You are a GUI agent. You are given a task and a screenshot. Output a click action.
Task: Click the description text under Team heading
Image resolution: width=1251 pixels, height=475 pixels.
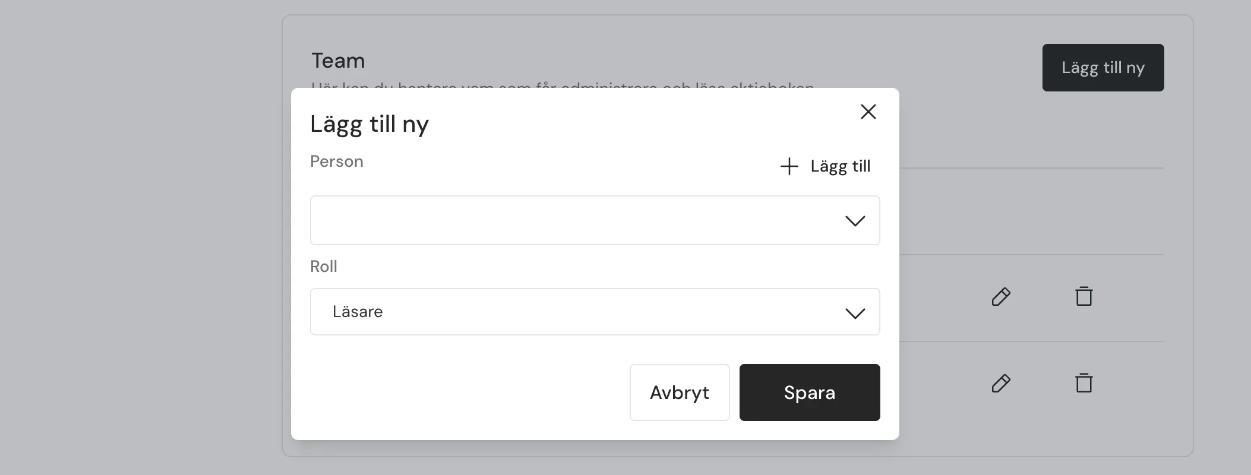click(x=562, y=85)
